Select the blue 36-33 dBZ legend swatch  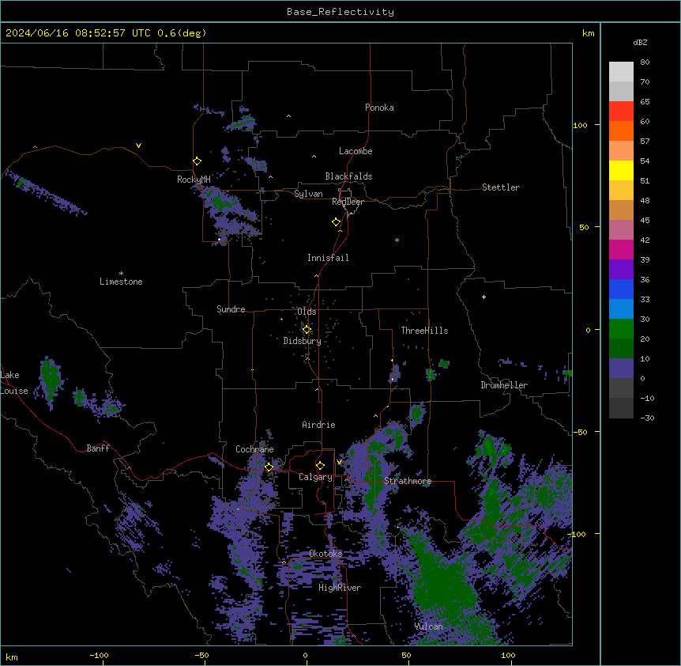click(621, 289)
